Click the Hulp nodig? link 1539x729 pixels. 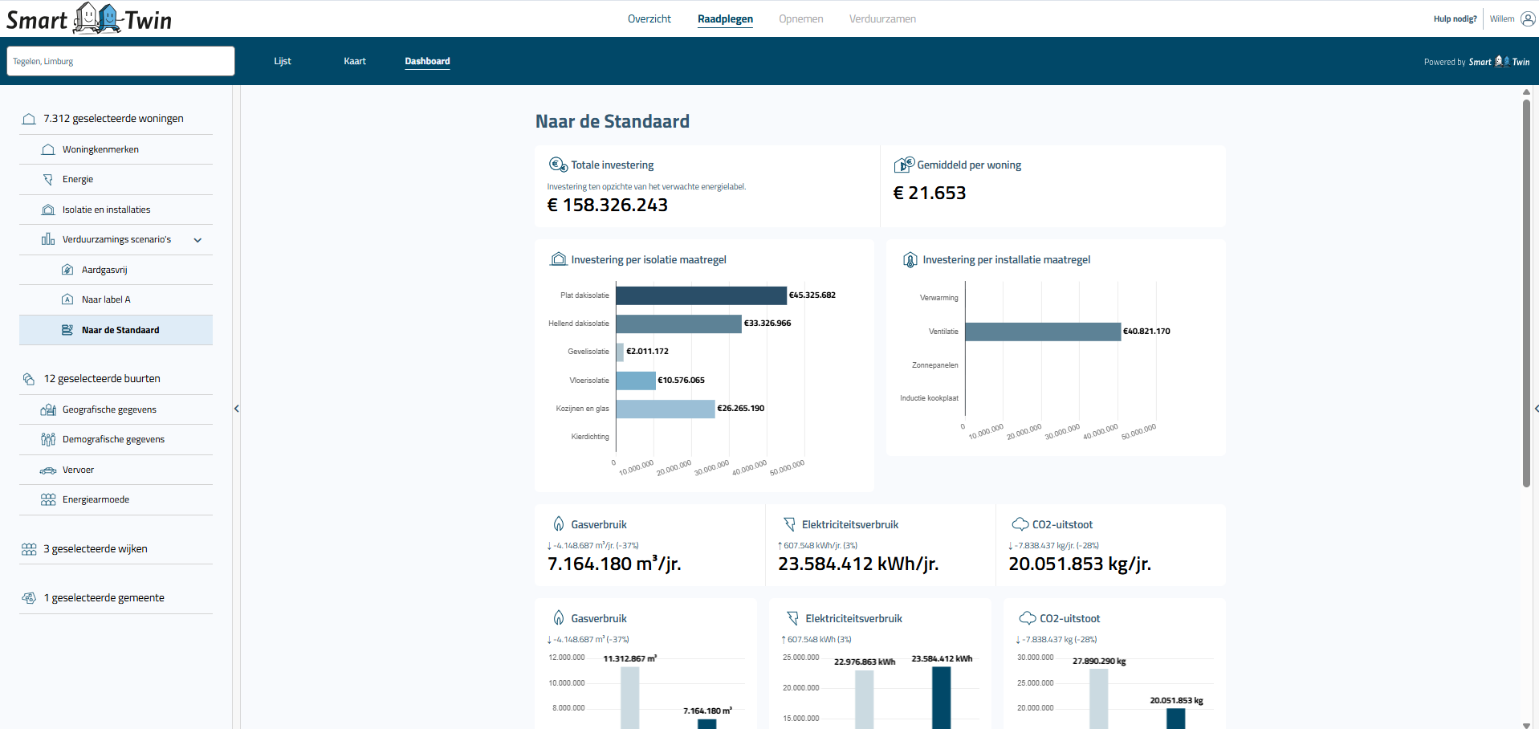[1455, 19]
